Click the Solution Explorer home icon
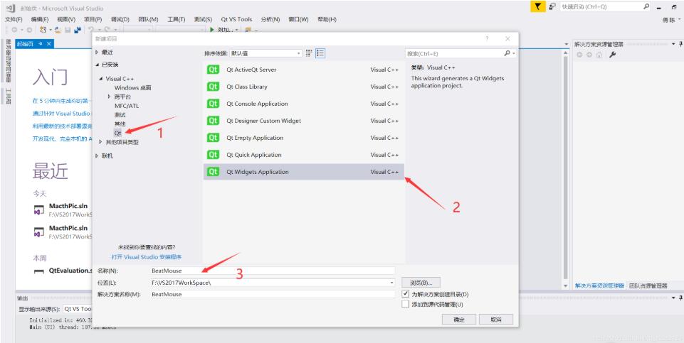Screen dimensions: 684x343 pyautogui.click(x=599, y=55)
